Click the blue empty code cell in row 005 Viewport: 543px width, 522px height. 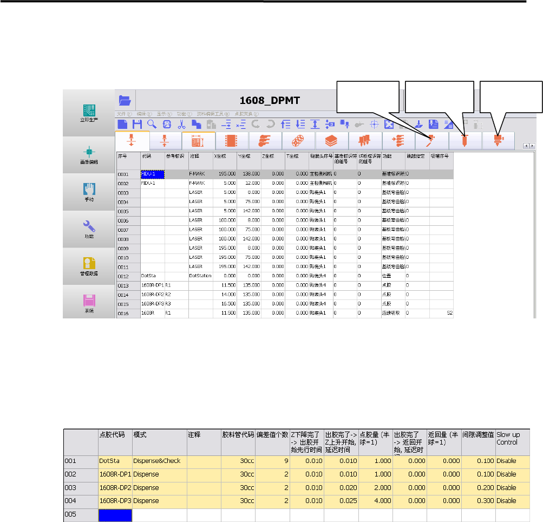point(115,515)
